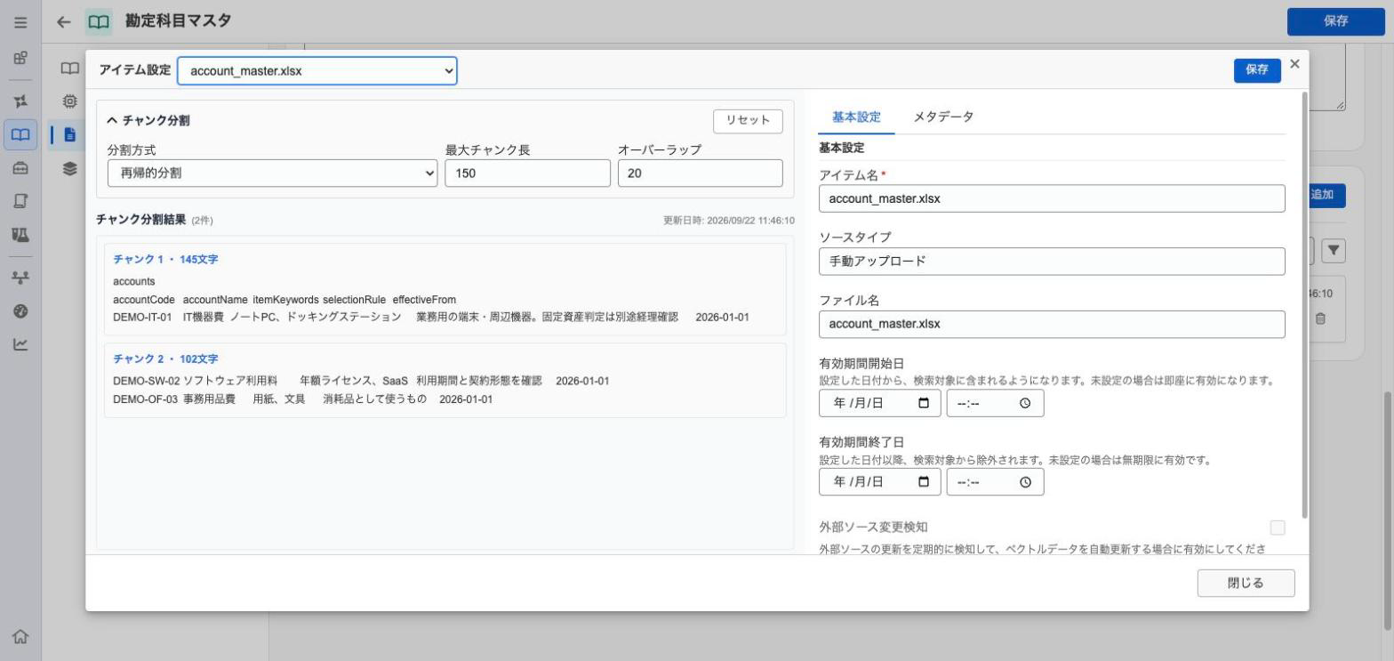Open the line chart icon in the left rail
The height and width of the screenshot is (661, 1394).
pyautogui.click(x=20, y=344)
